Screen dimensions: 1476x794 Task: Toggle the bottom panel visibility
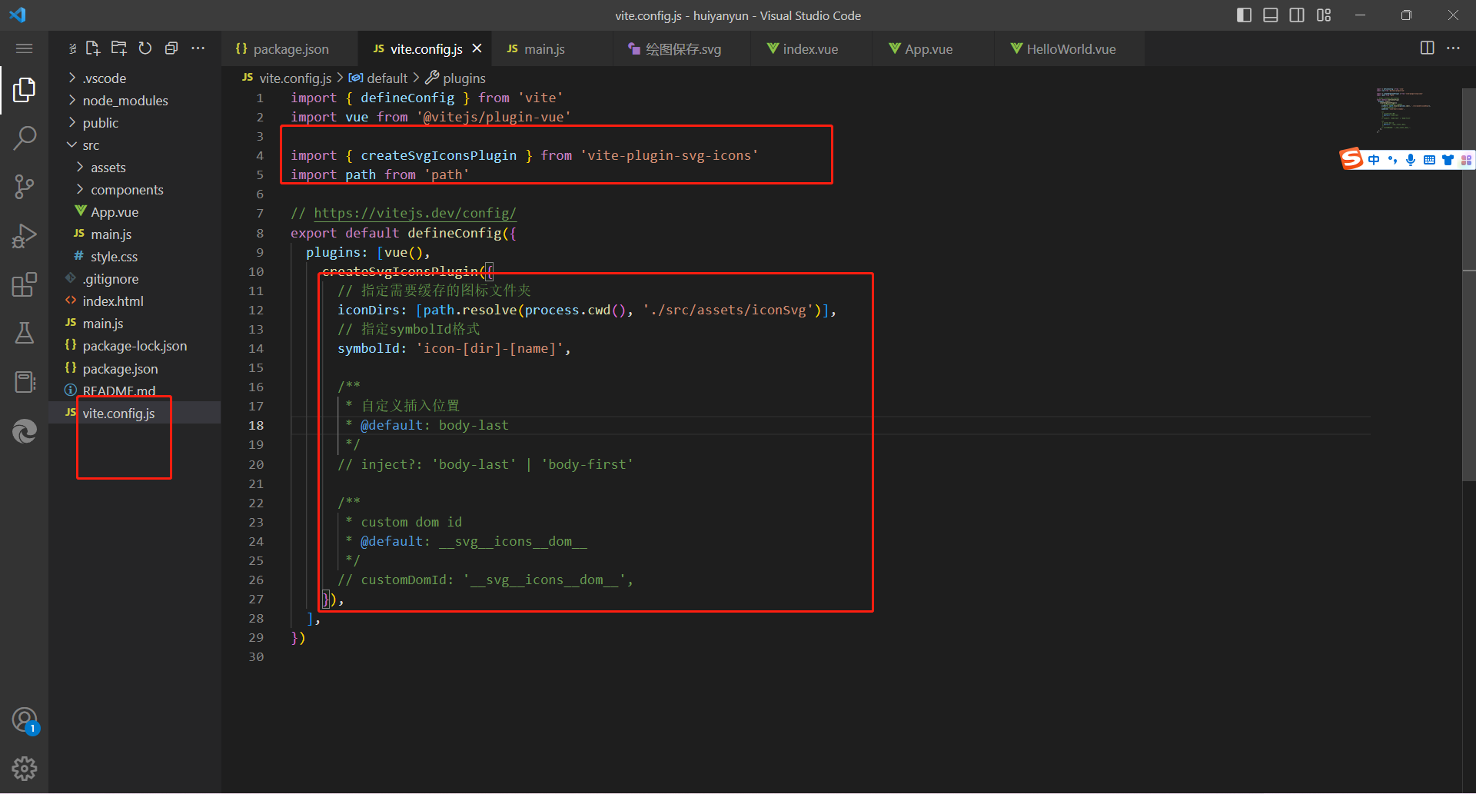coord(1271,15)
